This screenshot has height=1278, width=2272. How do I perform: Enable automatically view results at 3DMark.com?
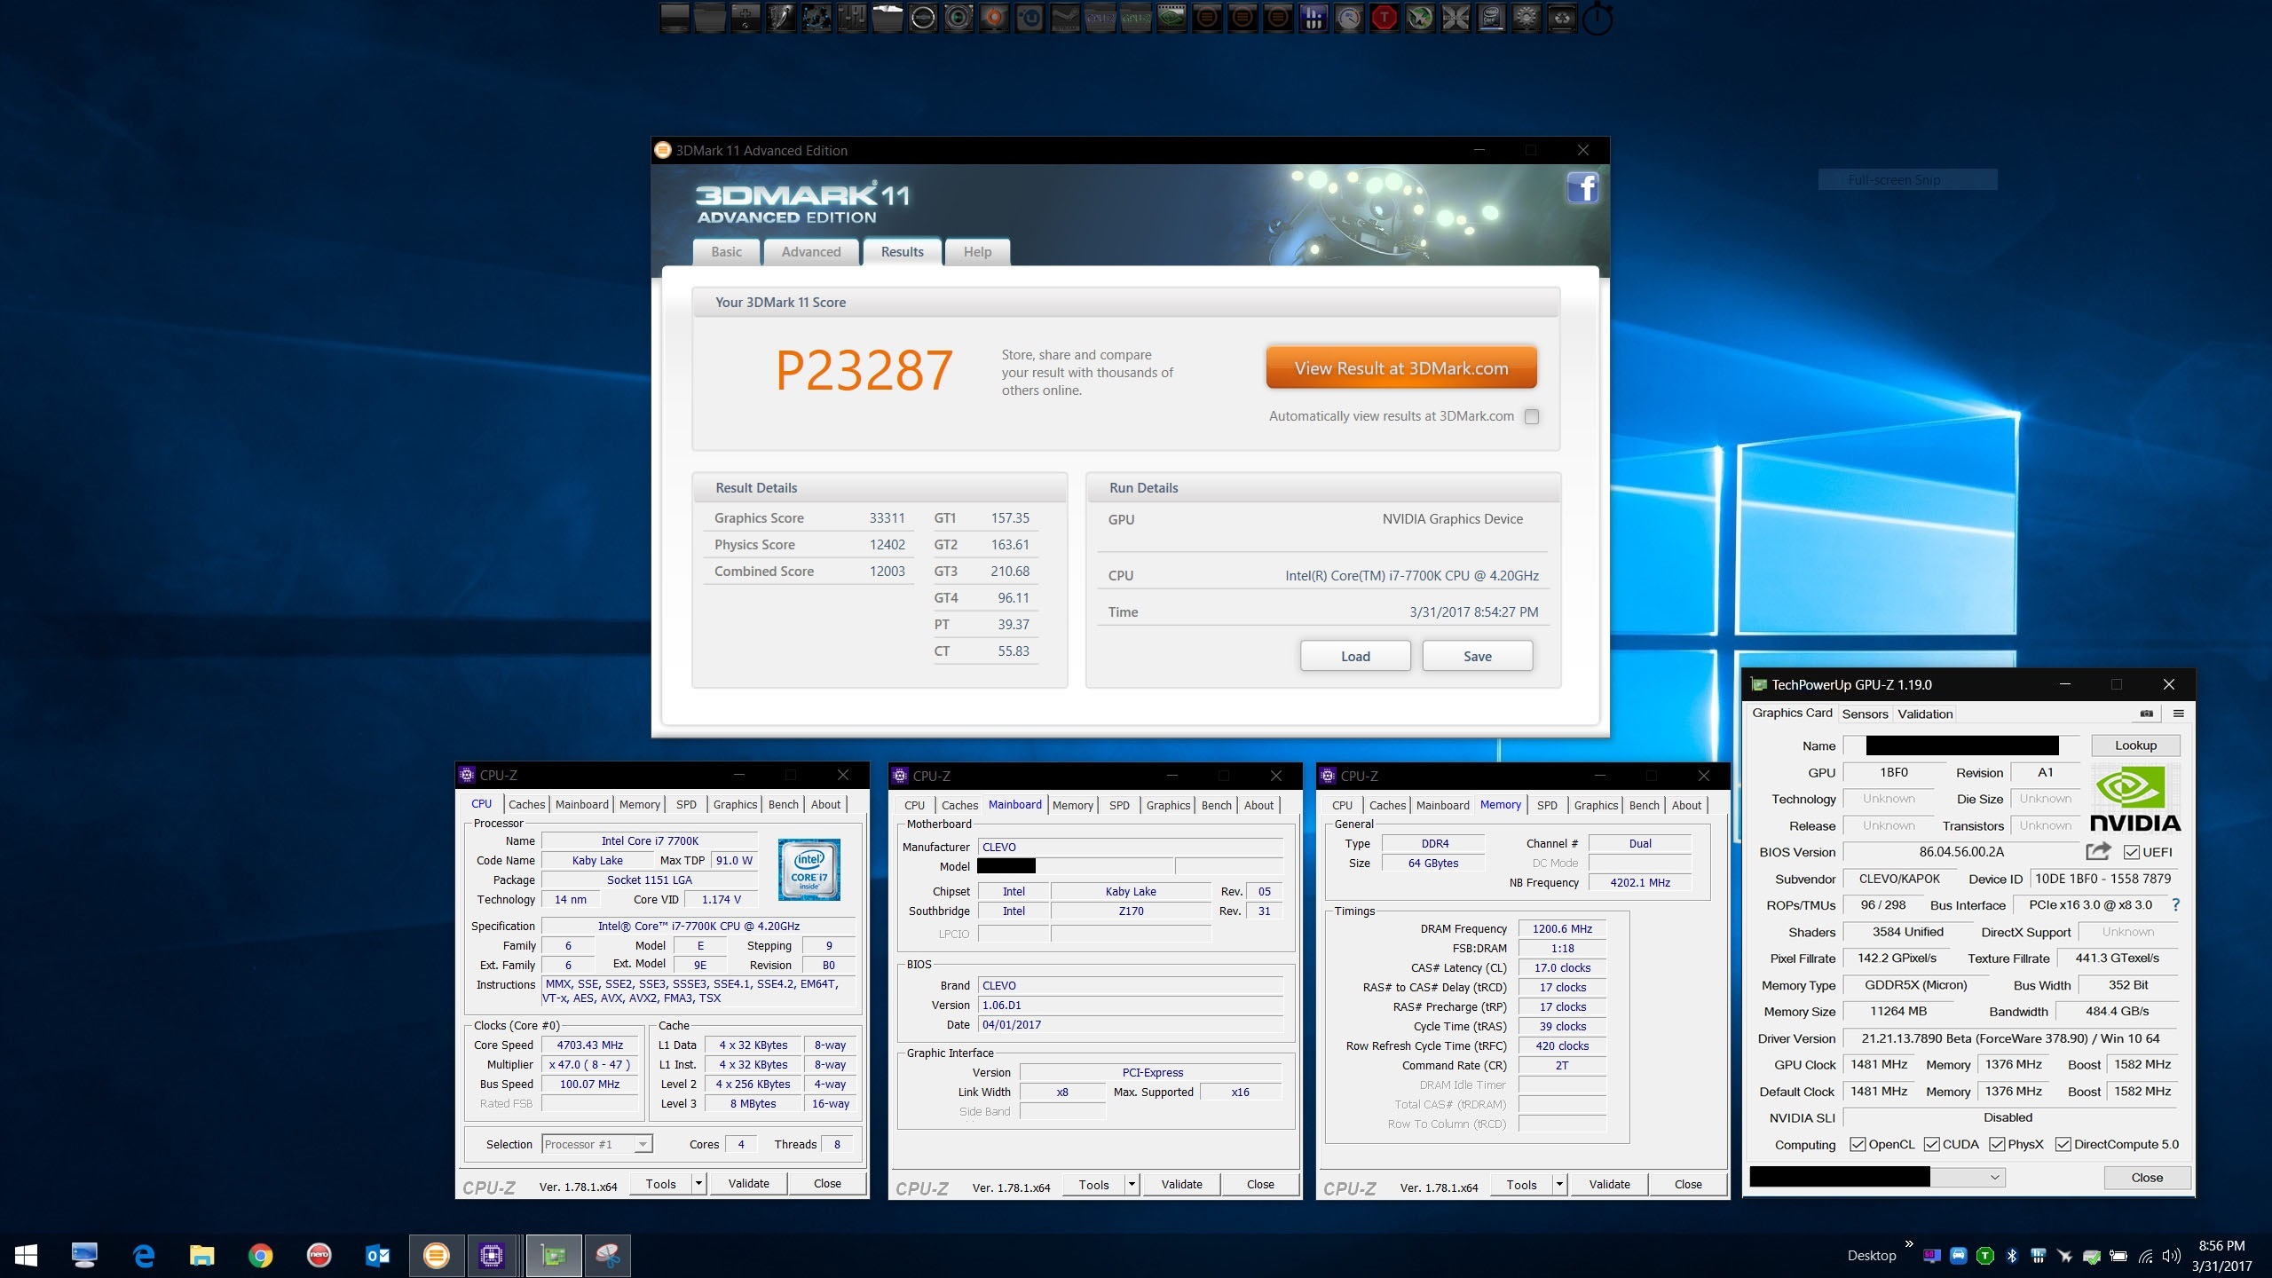click(x=1532, y=416)
